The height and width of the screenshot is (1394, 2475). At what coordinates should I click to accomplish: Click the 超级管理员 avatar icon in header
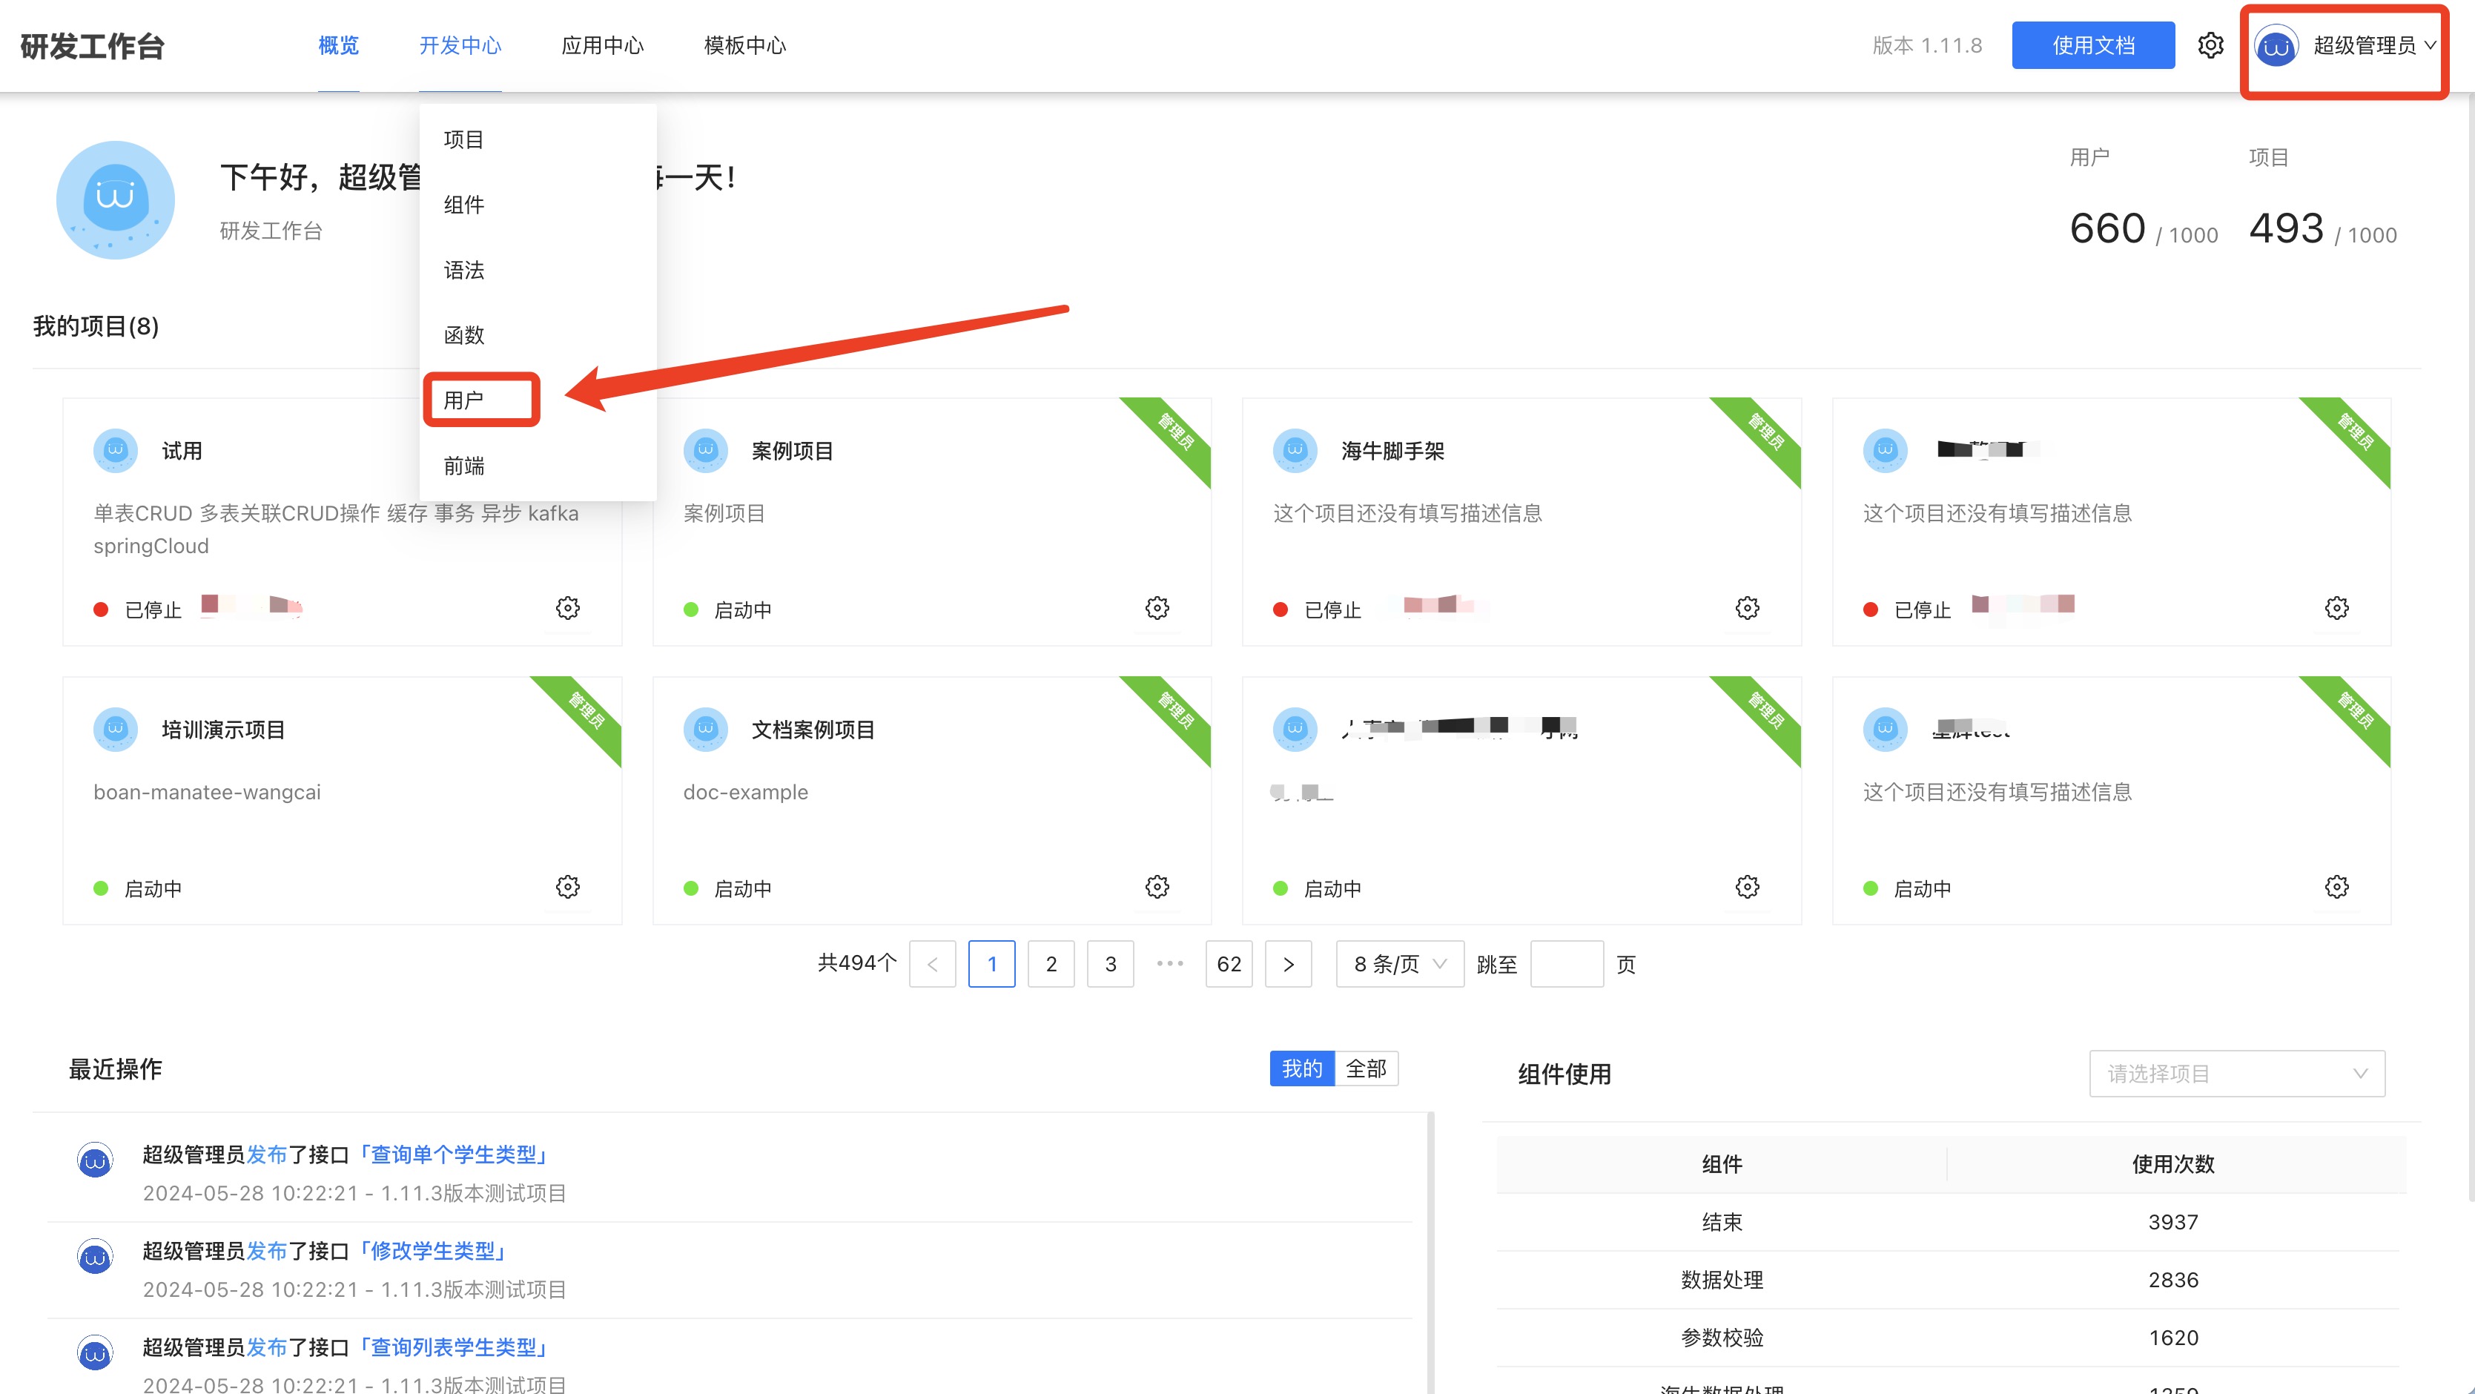click(2276, 46)
